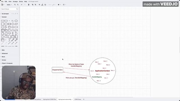Screen dimensions: 180x101
Task: Select the circle shape in General palette
Action: 6,24
